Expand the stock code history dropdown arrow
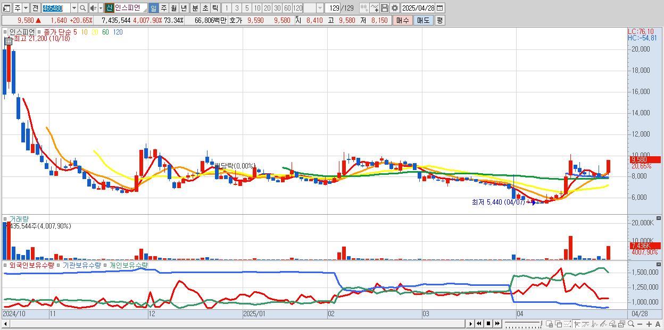664x330 pixels. pyautogui.click(x=74, y=8)
